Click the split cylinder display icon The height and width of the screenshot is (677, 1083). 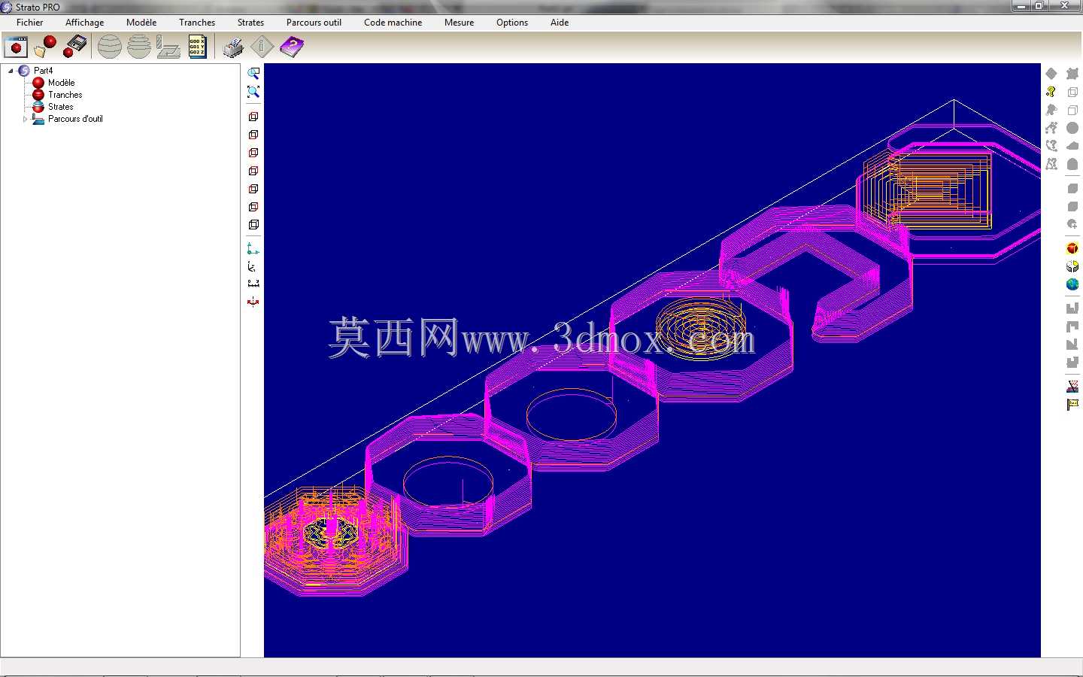pyautogui.click(x=1072, y=266)
